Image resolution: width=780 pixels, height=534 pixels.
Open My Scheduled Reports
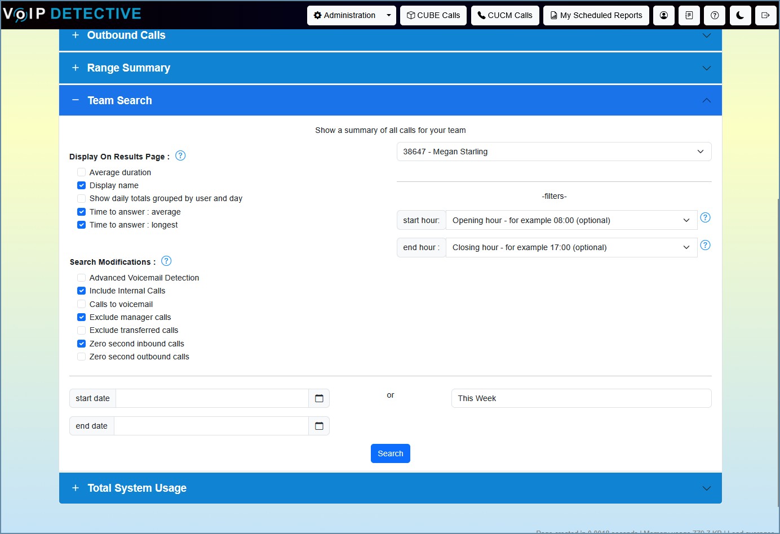pyautogui.click(x=596, y=16)
